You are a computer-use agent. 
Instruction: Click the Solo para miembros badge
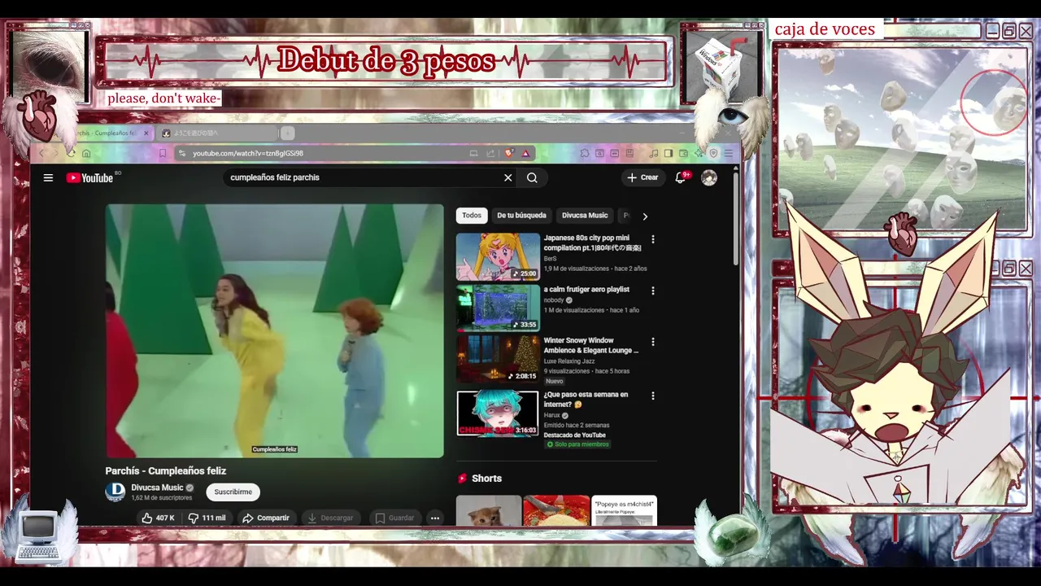(577, 444)
